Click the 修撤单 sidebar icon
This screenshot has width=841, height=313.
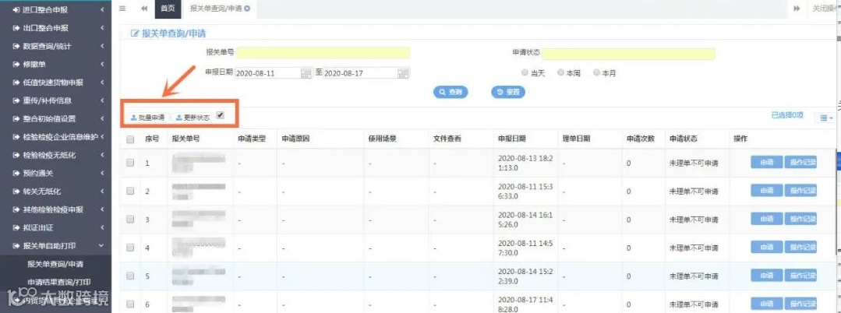click(x=16, y=65)
